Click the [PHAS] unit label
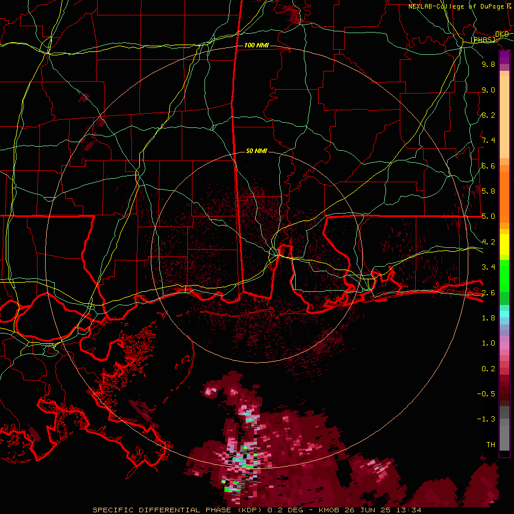This screenshot has height=514, width=514. point(483,40)
